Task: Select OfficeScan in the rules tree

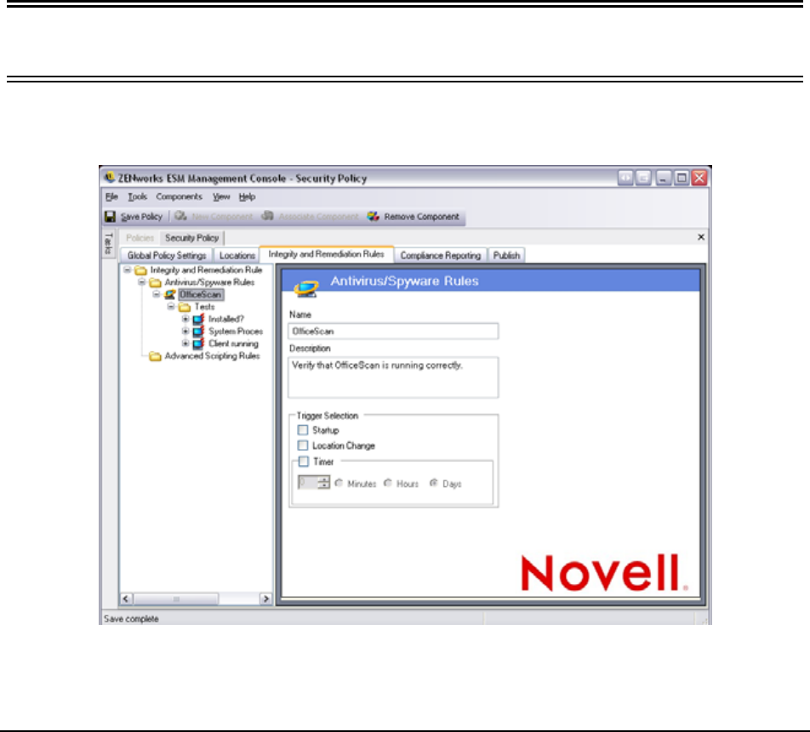Action: click(201, 295)
